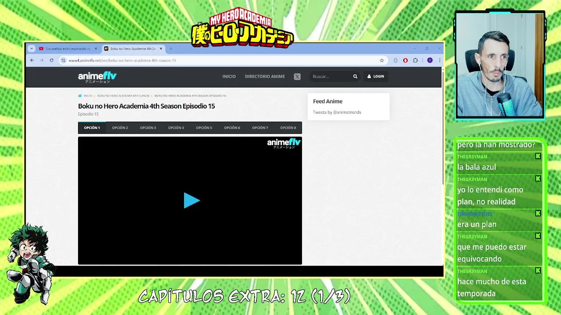Click the home icon in the breadcrumb
Image resolution: width=561 pixels, height=315 pixels.
click(x=80, y=95)
